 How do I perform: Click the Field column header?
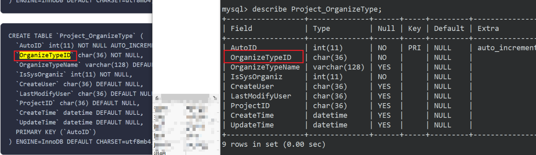(x=241, y=29)
